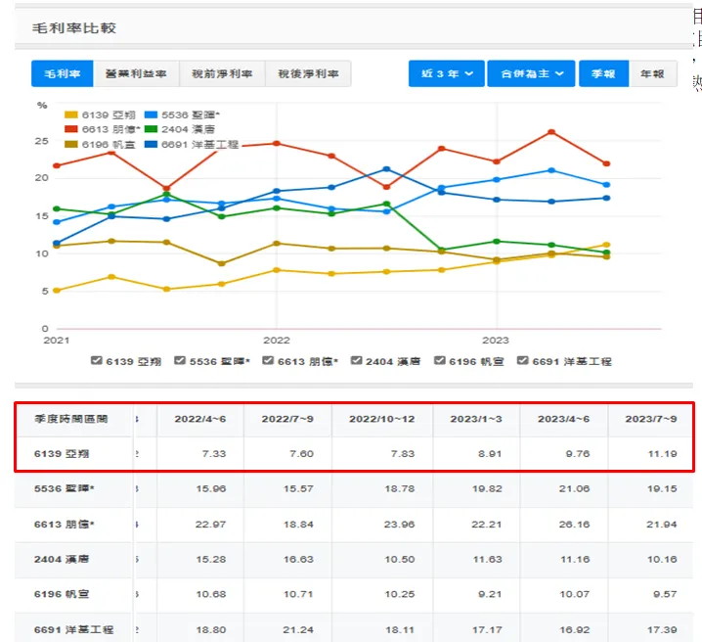Toggle the 6196 帆宣 series checkbox

point(440,361)
